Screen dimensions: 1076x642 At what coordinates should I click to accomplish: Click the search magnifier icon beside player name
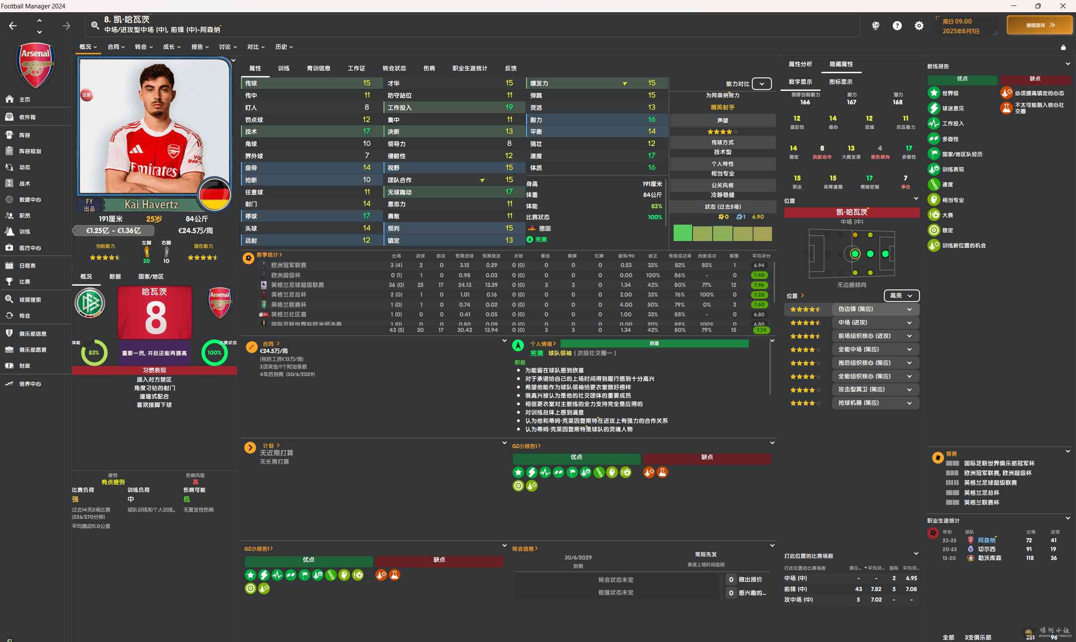click(95, 25)
